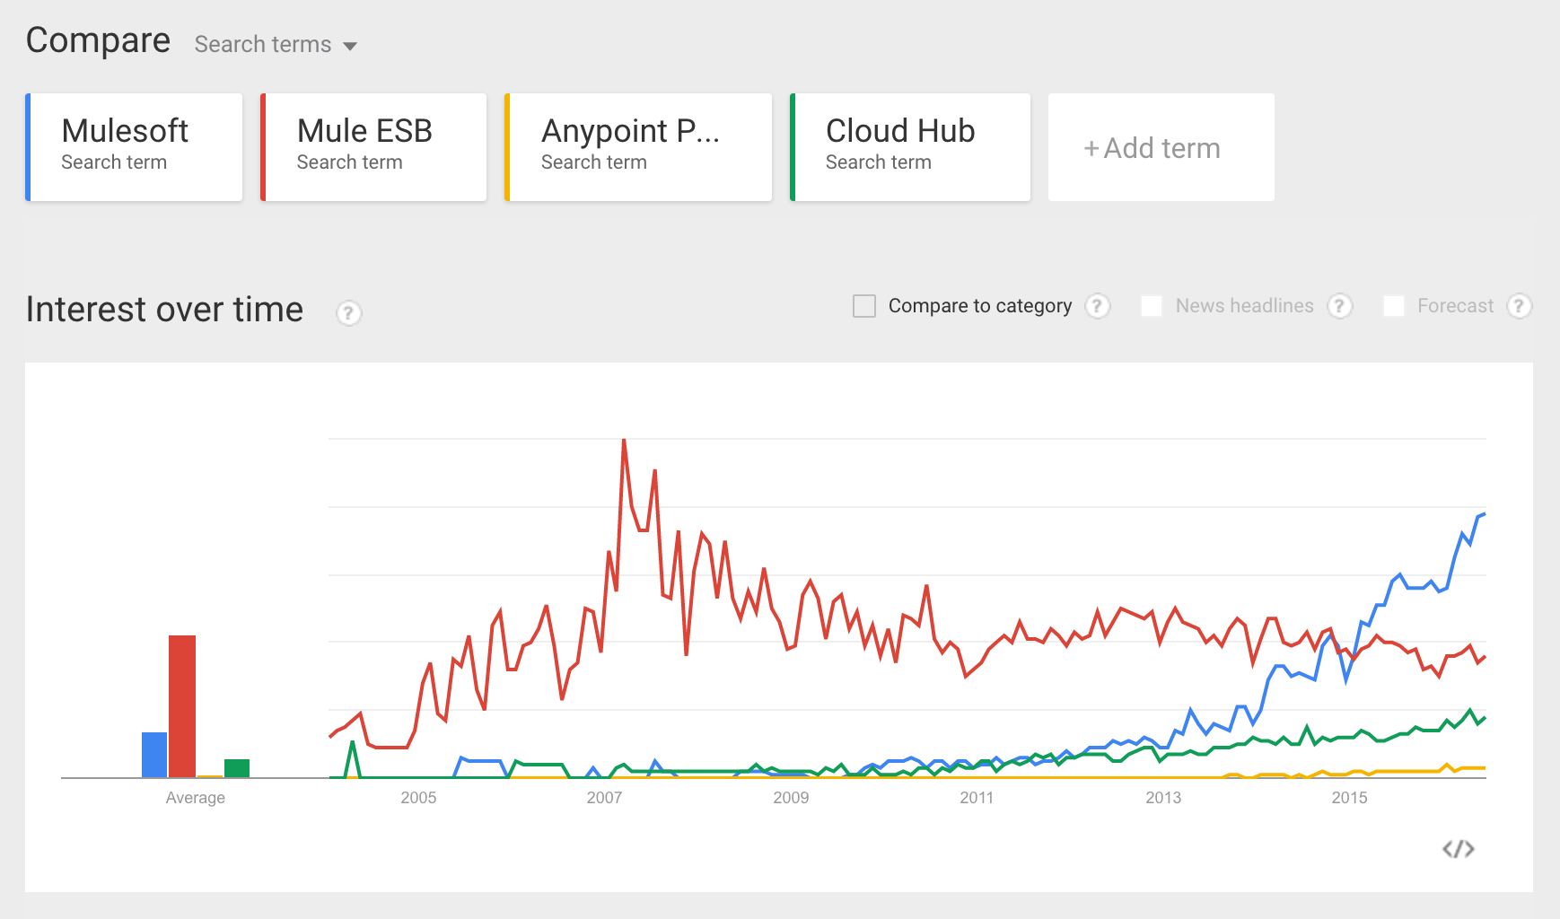The image size is (1560, 919).
Task: Click the help icon beside Interest over time
Action: point(348,312)
